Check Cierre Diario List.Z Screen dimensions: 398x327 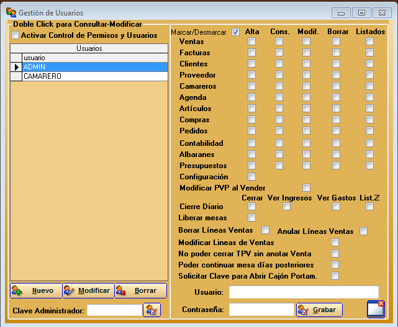coord(369,207)
